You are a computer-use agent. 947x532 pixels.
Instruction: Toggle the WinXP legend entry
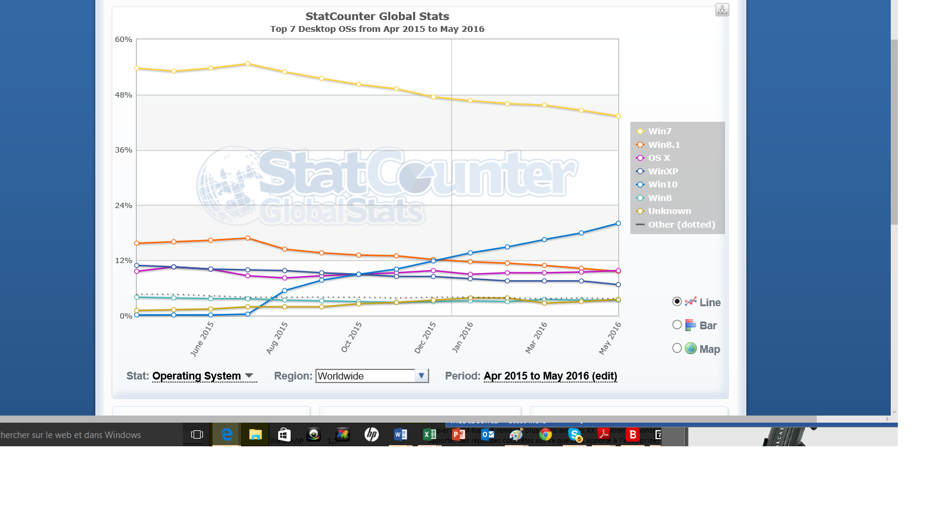(x=657, y=171)
